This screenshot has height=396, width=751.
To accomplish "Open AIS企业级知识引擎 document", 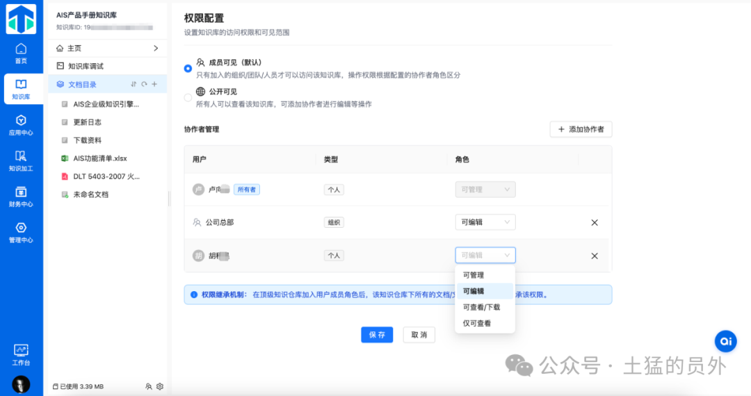I will click(x=107, y=104).
